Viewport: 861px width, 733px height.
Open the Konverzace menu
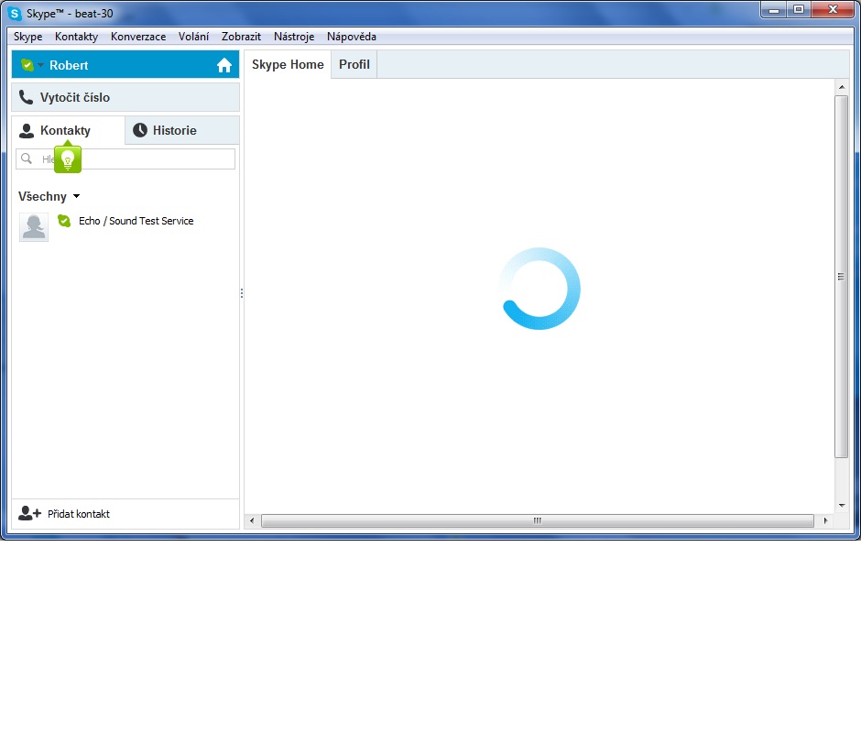[x=138, y=37]
